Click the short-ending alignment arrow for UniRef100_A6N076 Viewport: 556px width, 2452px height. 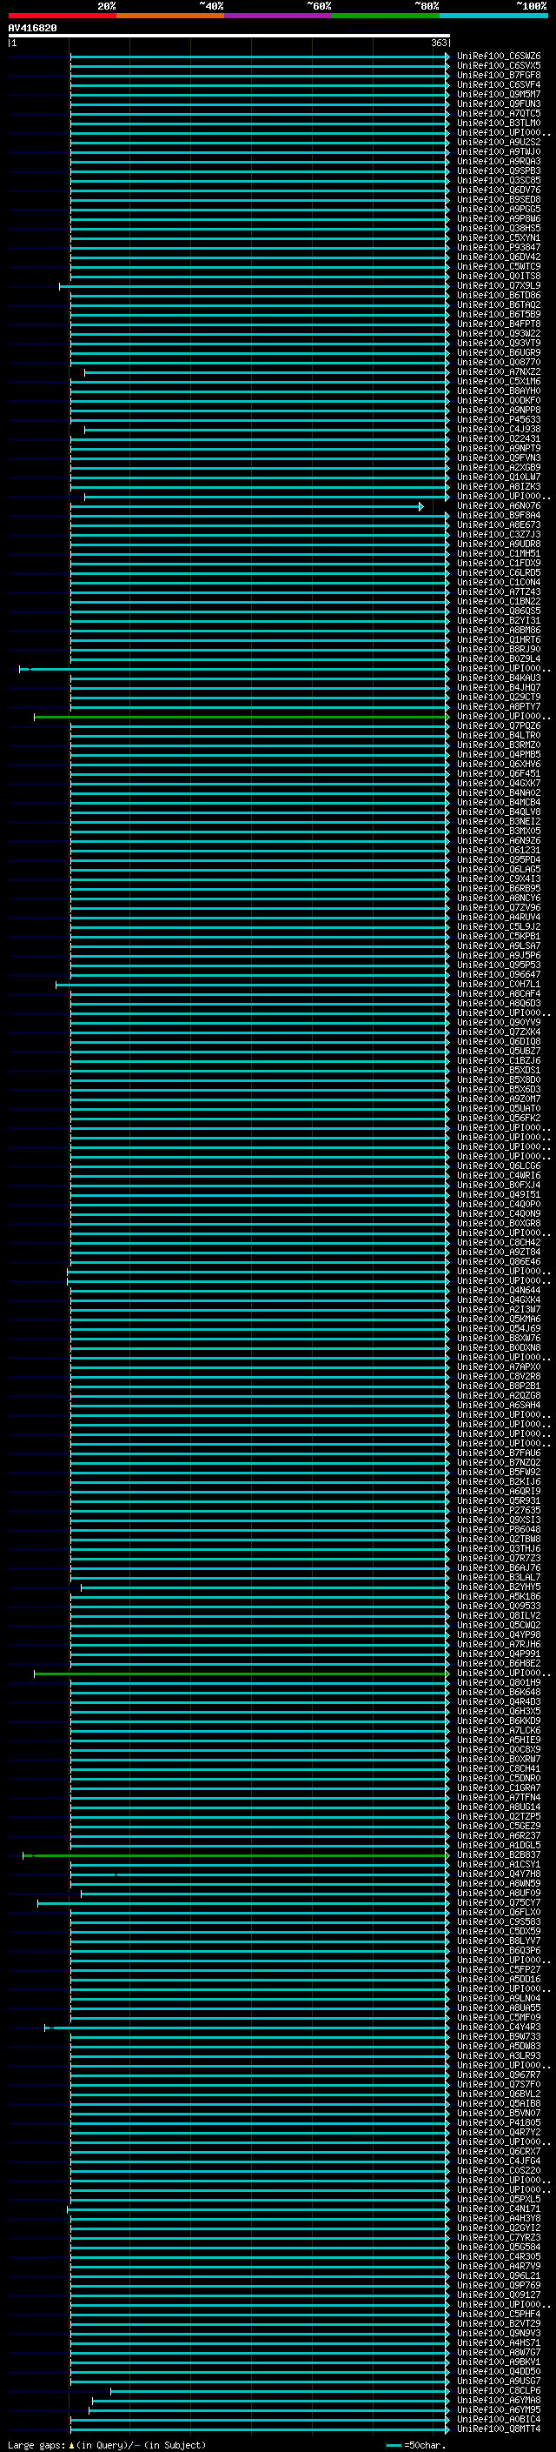(421, 506)
